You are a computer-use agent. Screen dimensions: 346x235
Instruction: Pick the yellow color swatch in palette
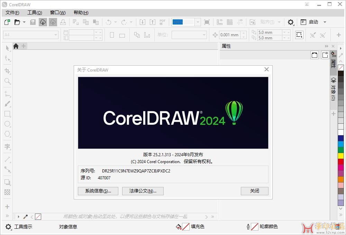coord(341,156)
